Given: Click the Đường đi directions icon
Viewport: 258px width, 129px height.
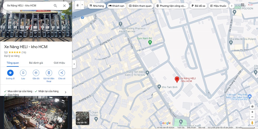Looking at the screenshot, I should pos(10,73).
